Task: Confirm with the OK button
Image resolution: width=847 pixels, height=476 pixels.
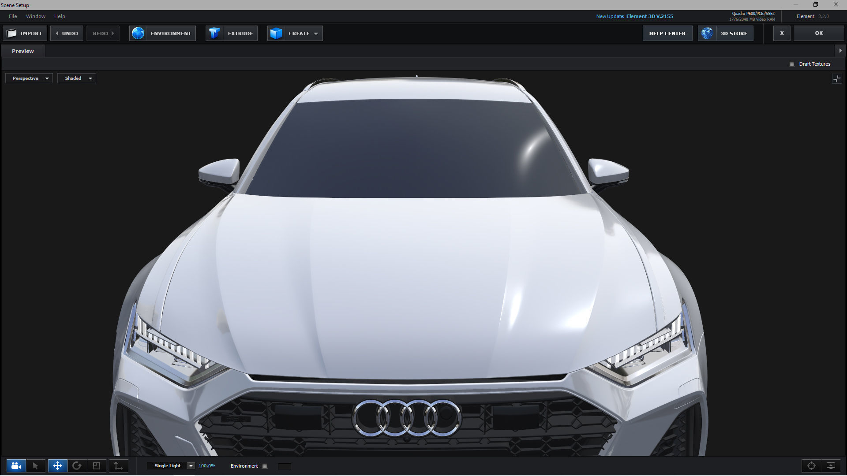Action: (x=819, y=33)
